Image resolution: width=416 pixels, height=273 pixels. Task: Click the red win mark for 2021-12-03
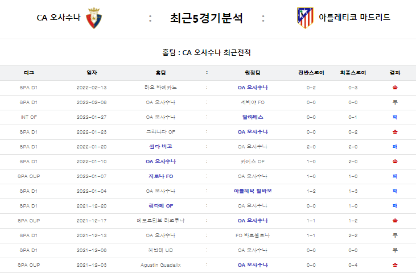[x=395, y=265]
